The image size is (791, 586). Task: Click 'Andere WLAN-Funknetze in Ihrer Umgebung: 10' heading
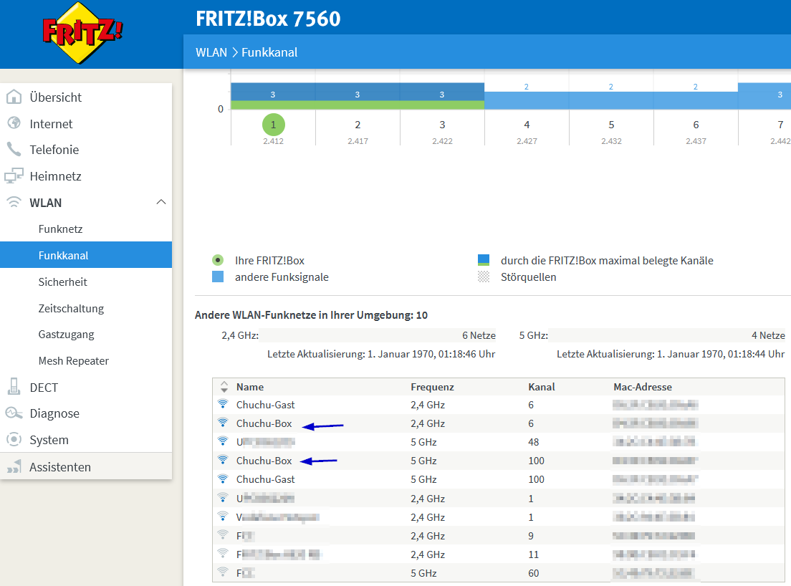click(311, 314)
